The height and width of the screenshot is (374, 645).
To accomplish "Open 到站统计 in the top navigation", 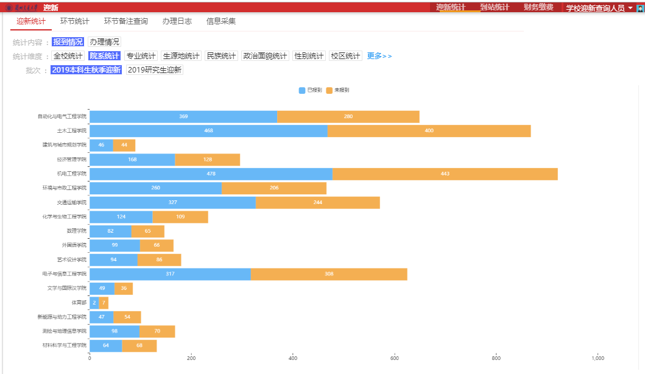I will (495, 7).
